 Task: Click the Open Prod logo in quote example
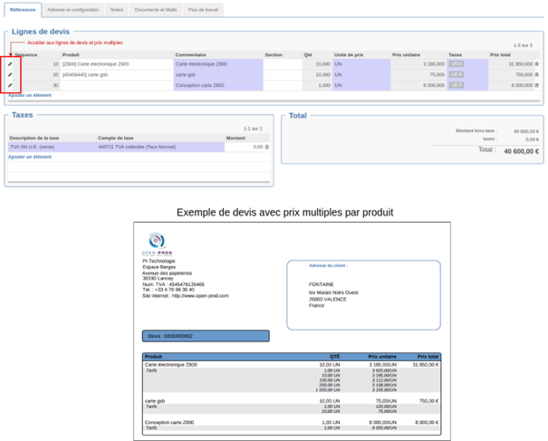[157, 244]
